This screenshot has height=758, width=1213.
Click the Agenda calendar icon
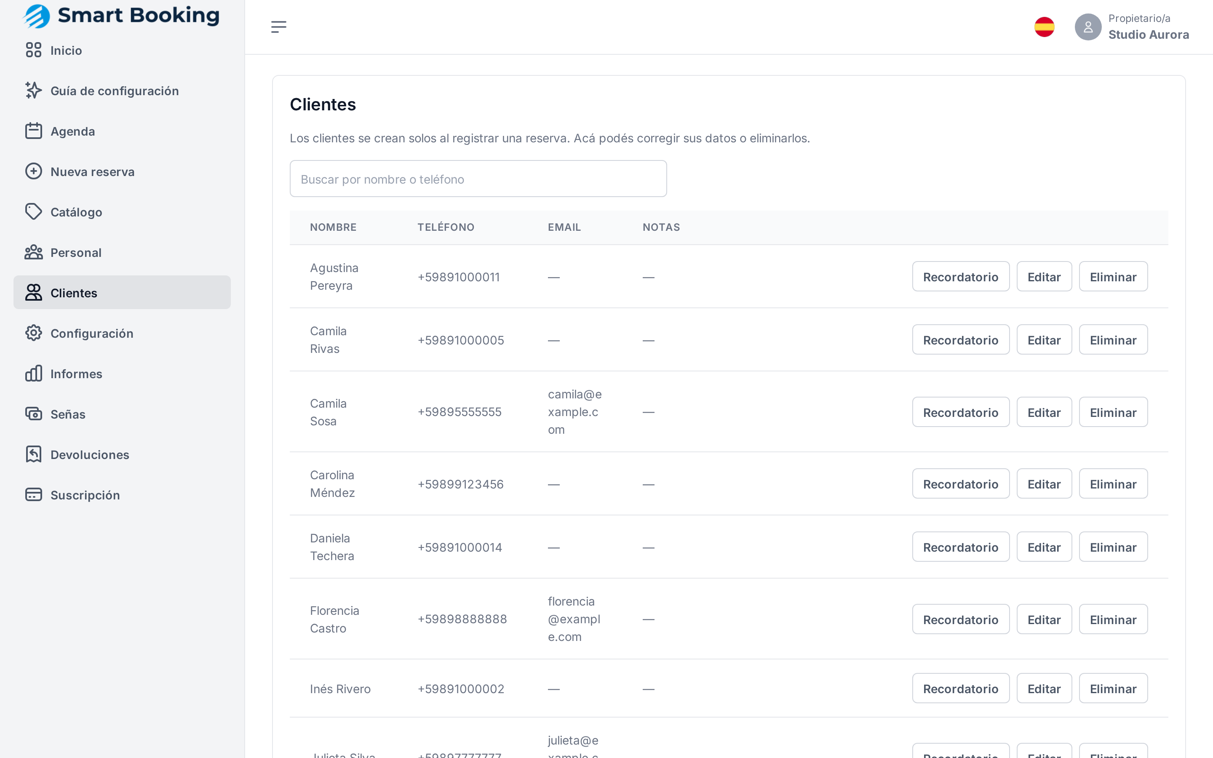(34, 131)
